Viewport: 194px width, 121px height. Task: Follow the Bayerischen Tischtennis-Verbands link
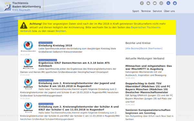146,27
